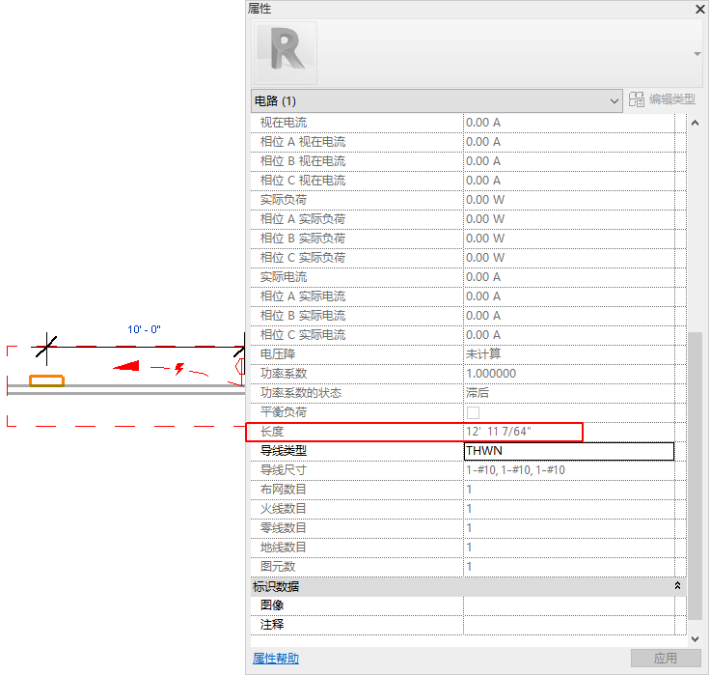710x675 pixels.
Task: Toggle the 平衡负荷 checkbox
Action: coord(473,412)
